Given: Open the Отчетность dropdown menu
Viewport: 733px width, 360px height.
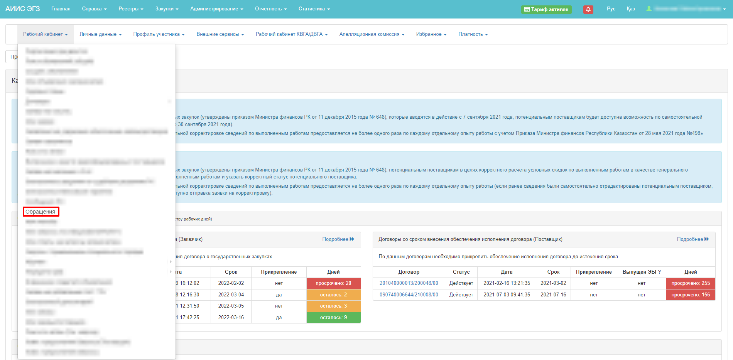Looking at the screenshot, I should coord(271,9).
